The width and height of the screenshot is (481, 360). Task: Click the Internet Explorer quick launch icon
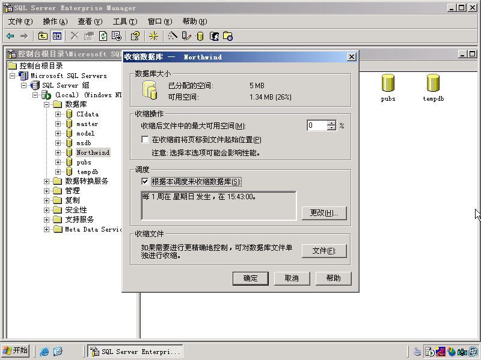44,351
